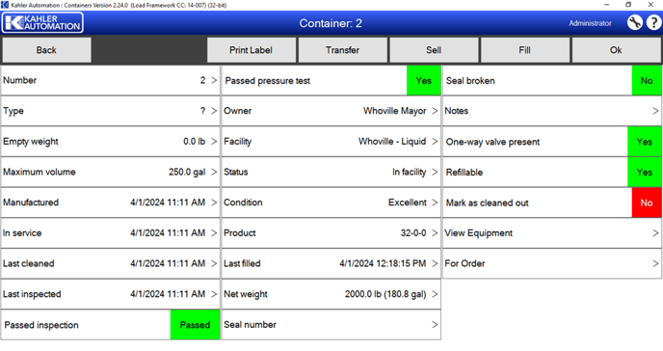The height and width of the screenshot is (351, 663).
Task: Open help with the question mark icon
Action: (x=653, y=22)
